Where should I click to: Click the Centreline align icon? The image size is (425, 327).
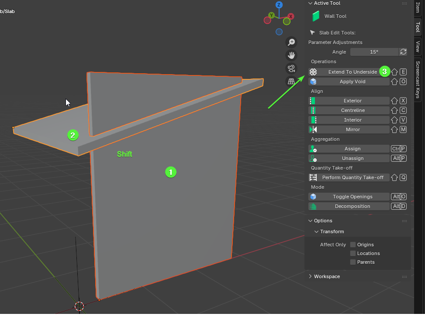coord(313,110)
